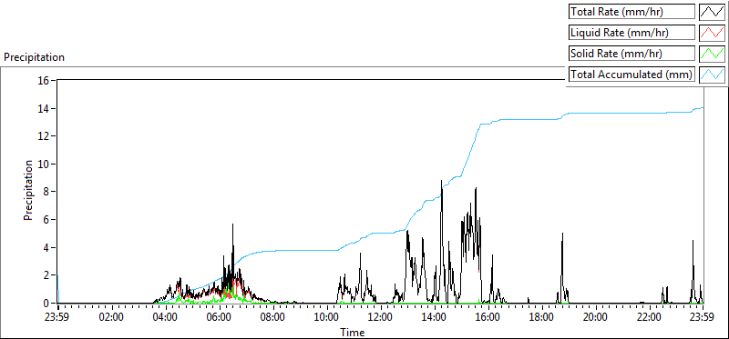
Task: Click the 14:00 time axis label
Action: pos(435,318)
